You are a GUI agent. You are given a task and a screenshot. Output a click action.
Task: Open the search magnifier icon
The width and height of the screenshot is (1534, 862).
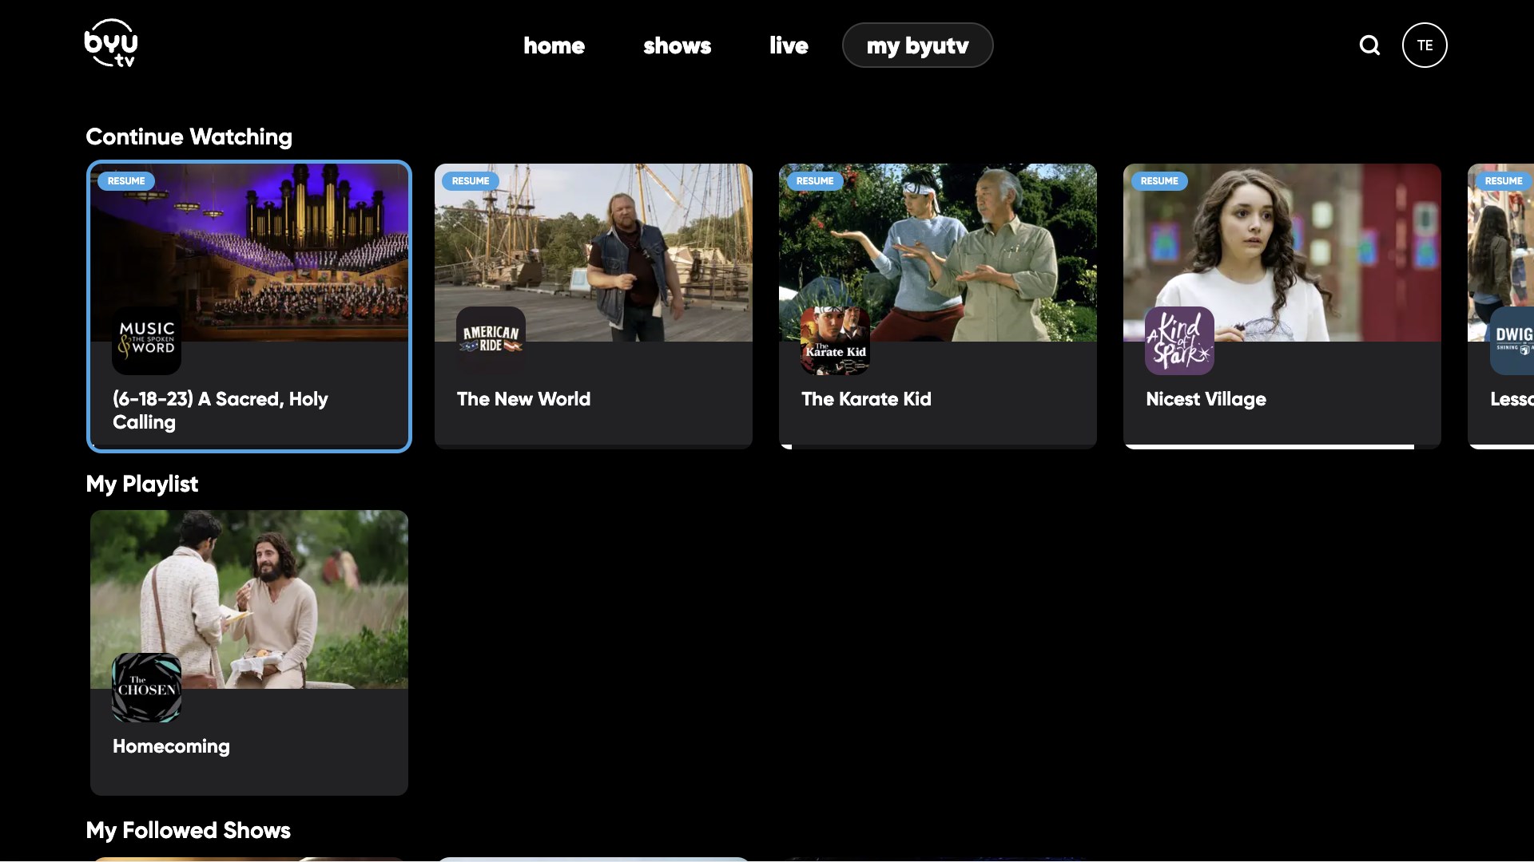1369,45
